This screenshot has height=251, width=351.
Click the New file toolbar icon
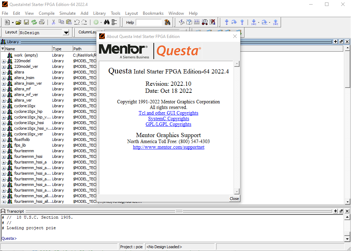coord(7,22)
